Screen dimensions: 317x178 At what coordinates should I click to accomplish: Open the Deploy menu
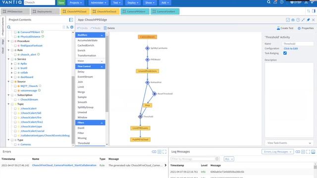[x=133, y=2]
